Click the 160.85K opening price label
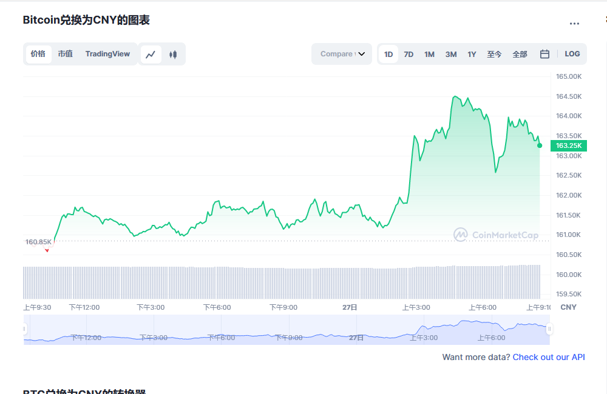The height and width of the screenshot is (394, 607). pyautogui.click(x=38, y=242)
